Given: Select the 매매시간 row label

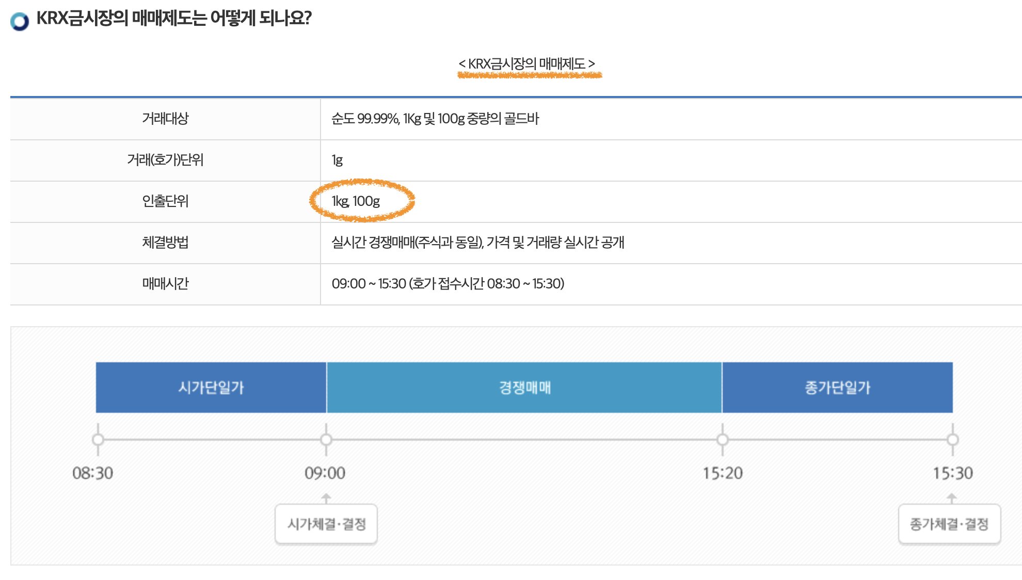Looking at the screenshot, I should (x=165, y=284).
